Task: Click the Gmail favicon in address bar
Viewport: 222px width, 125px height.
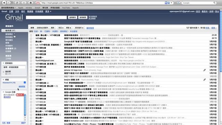Action: point(38,3)
